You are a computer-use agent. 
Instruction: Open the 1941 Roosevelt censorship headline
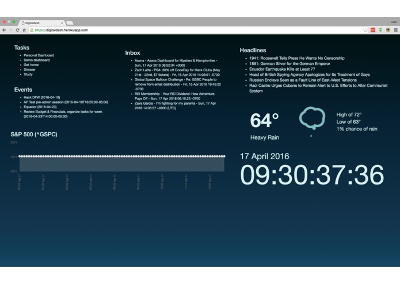pos(296,58)
